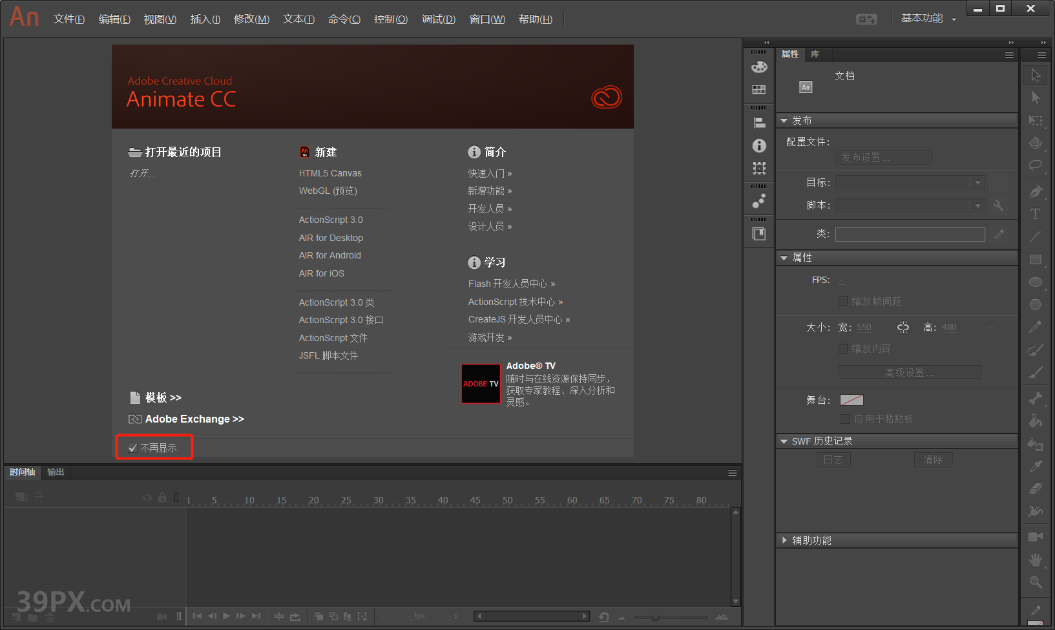
Task: Open the 快速入门 link
Action: (x=490, y=173)
